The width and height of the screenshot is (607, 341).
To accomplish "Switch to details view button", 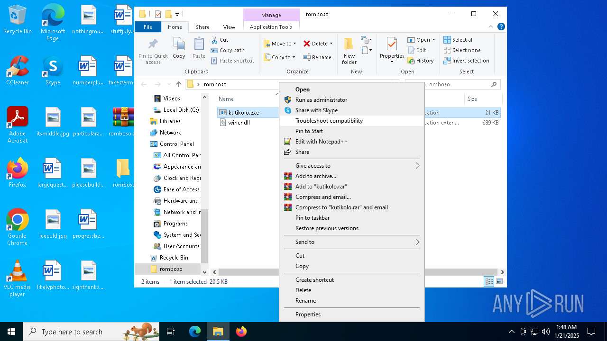I will [x=489, y=282].
